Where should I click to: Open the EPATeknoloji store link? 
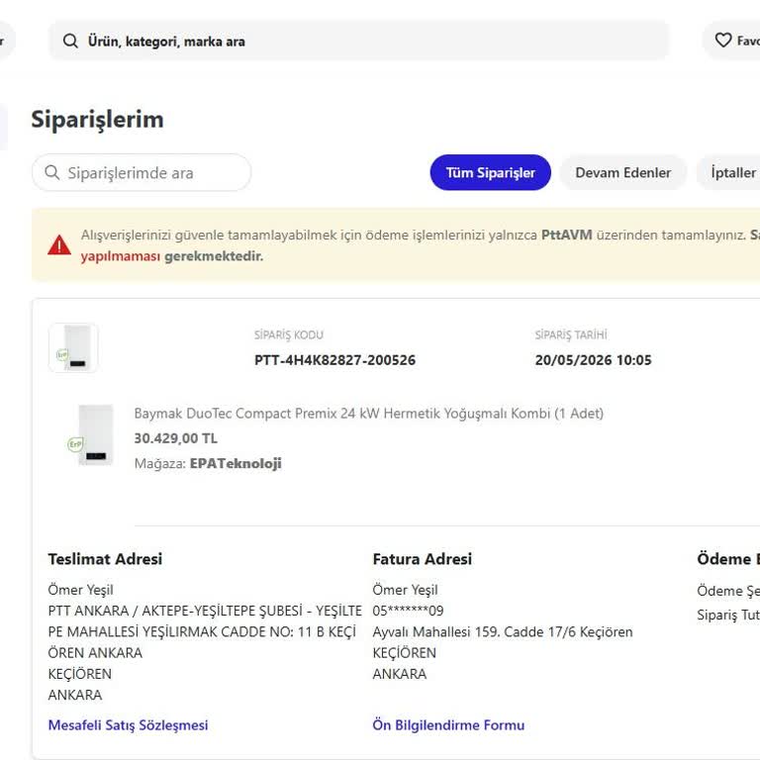236,463
